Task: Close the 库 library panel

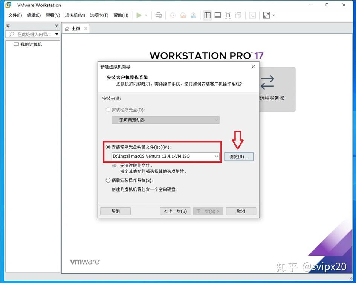Action: pos(57,26)
